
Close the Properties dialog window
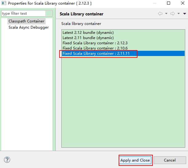[183, 3]
